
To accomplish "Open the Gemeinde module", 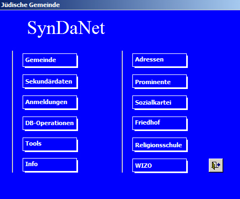I will click(x=50, y=60).
